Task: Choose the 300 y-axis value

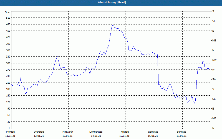Action: [x=8, y=63]
